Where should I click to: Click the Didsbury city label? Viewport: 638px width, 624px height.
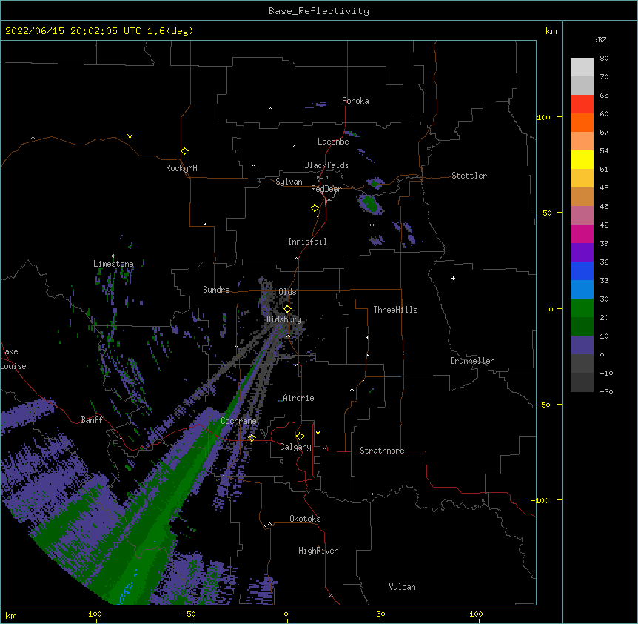[284, 319]
